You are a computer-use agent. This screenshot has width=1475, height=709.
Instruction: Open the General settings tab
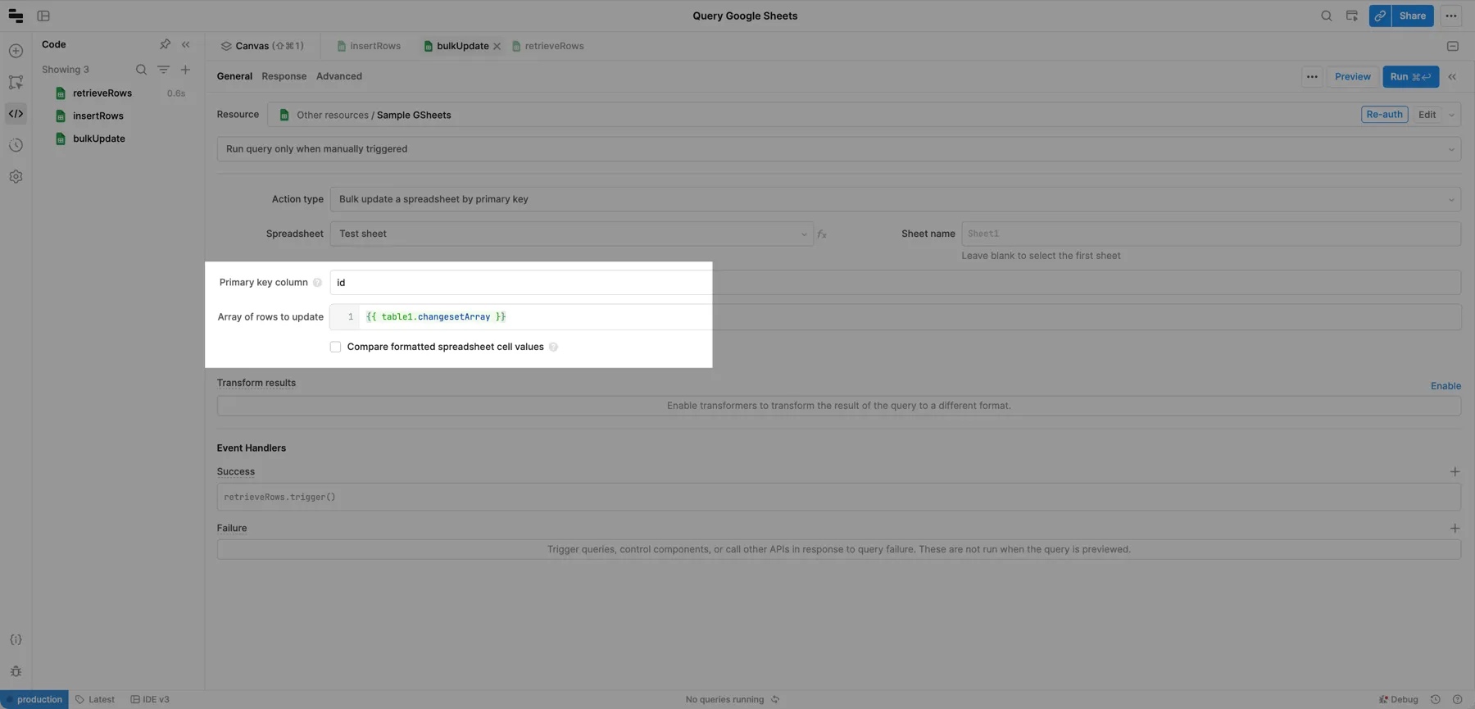point(234,76)
